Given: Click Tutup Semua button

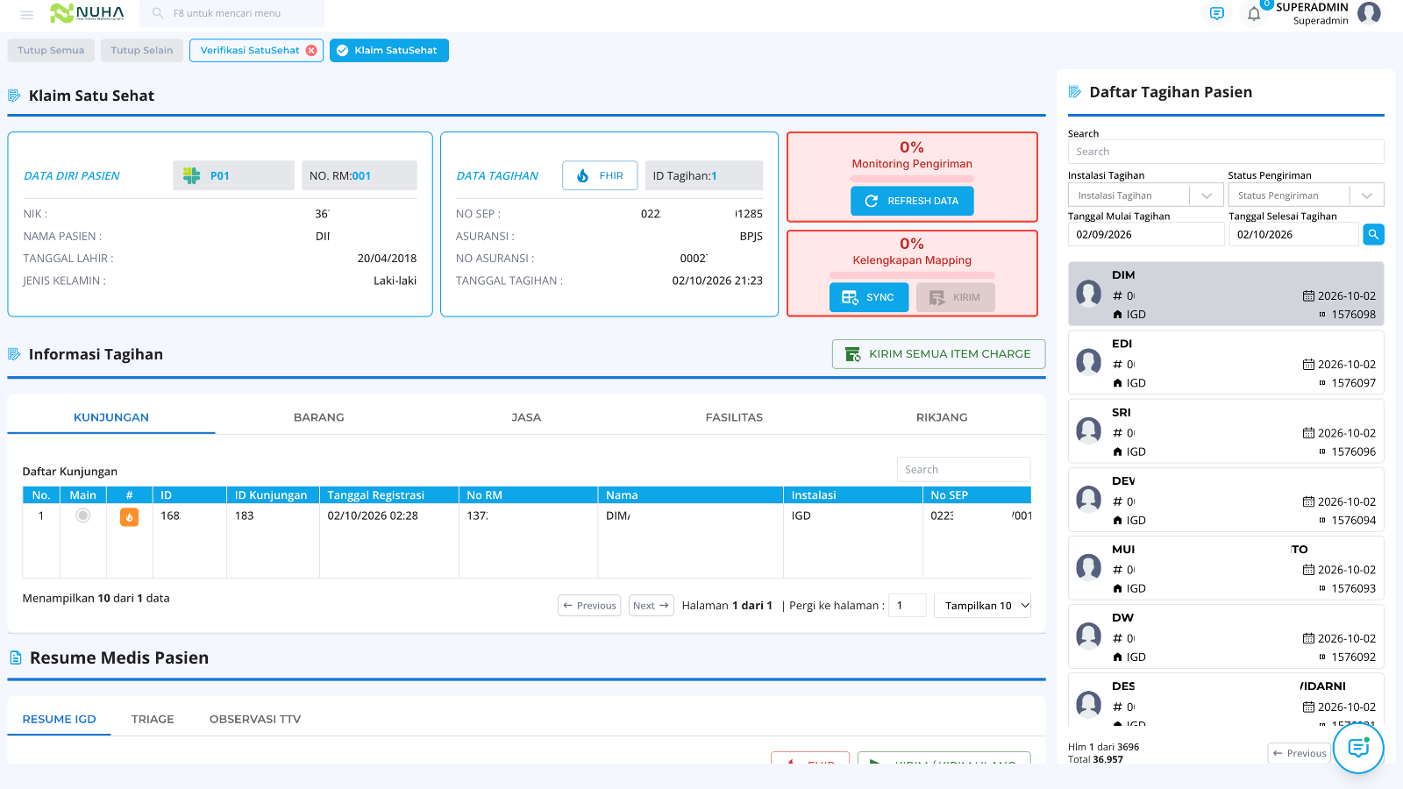Looking at the screenshot, I should 51,51.
